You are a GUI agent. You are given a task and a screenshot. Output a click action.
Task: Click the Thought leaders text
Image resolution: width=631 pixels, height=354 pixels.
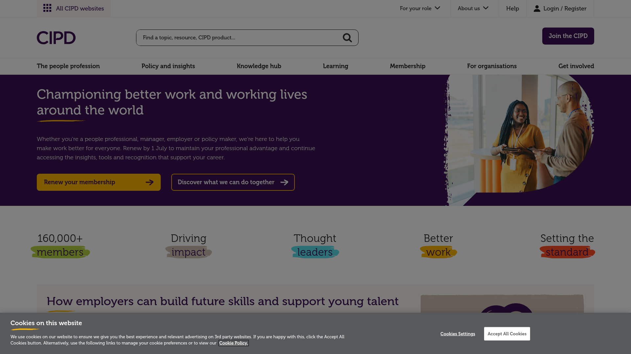pos(315,245)
